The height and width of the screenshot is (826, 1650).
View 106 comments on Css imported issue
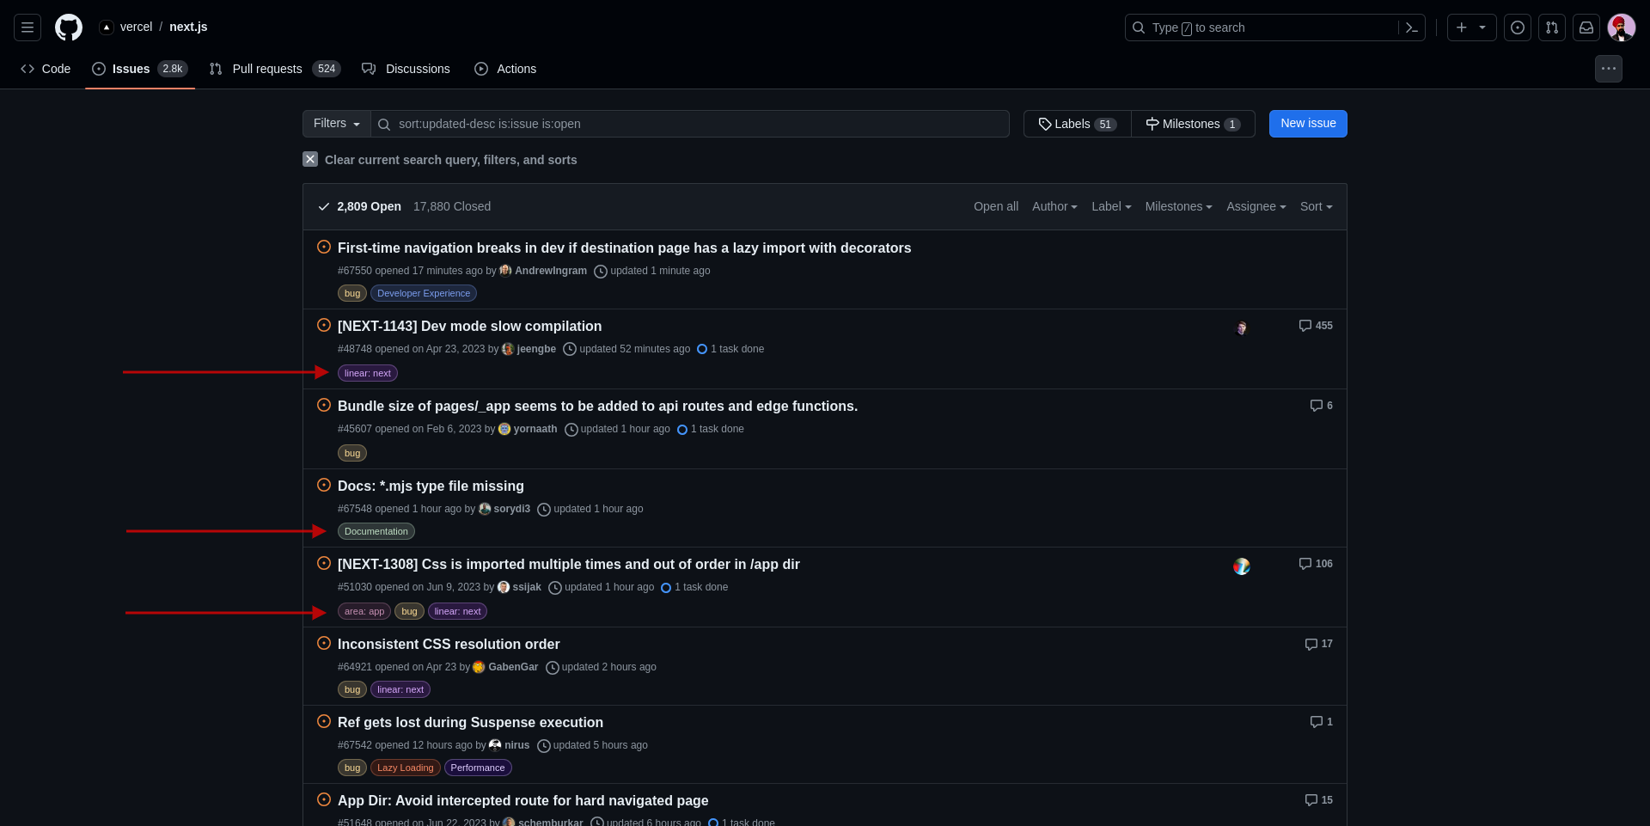click(1316, 564)
